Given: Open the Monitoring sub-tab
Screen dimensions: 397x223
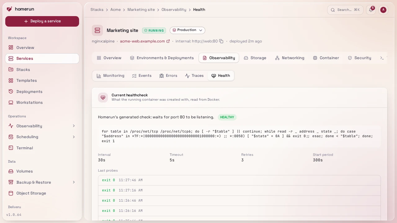Looking at the screenshot, I should coord(110,76).
